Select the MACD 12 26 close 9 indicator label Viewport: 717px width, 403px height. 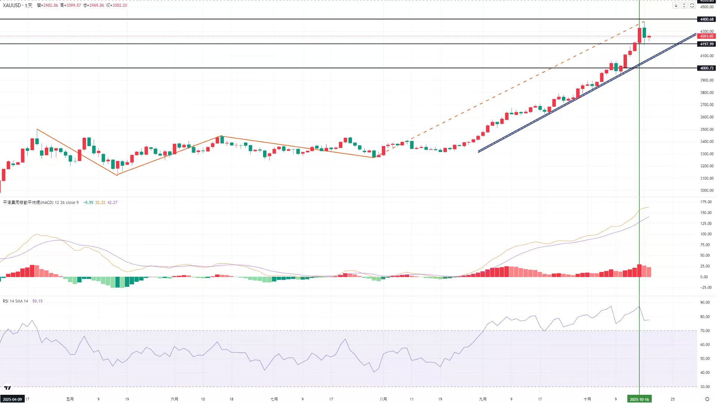point(41,202)
